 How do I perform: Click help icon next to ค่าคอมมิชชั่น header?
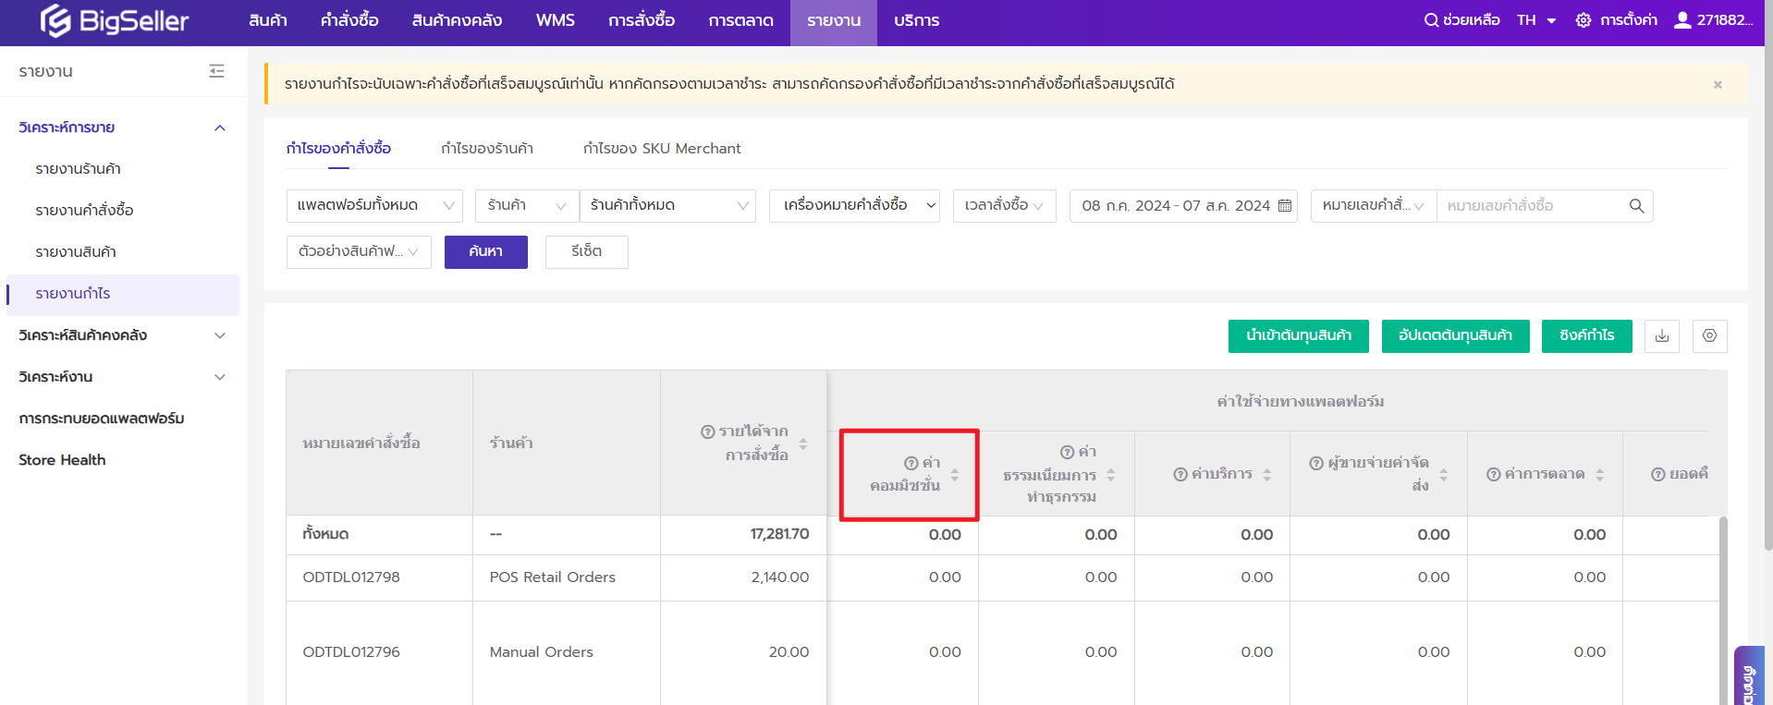(x=911, y=463)
